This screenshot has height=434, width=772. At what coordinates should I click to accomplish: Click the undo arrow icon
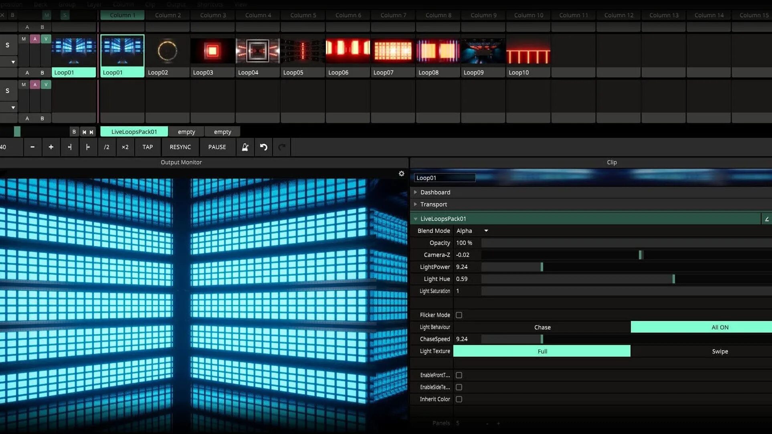[x=263, y=147]
